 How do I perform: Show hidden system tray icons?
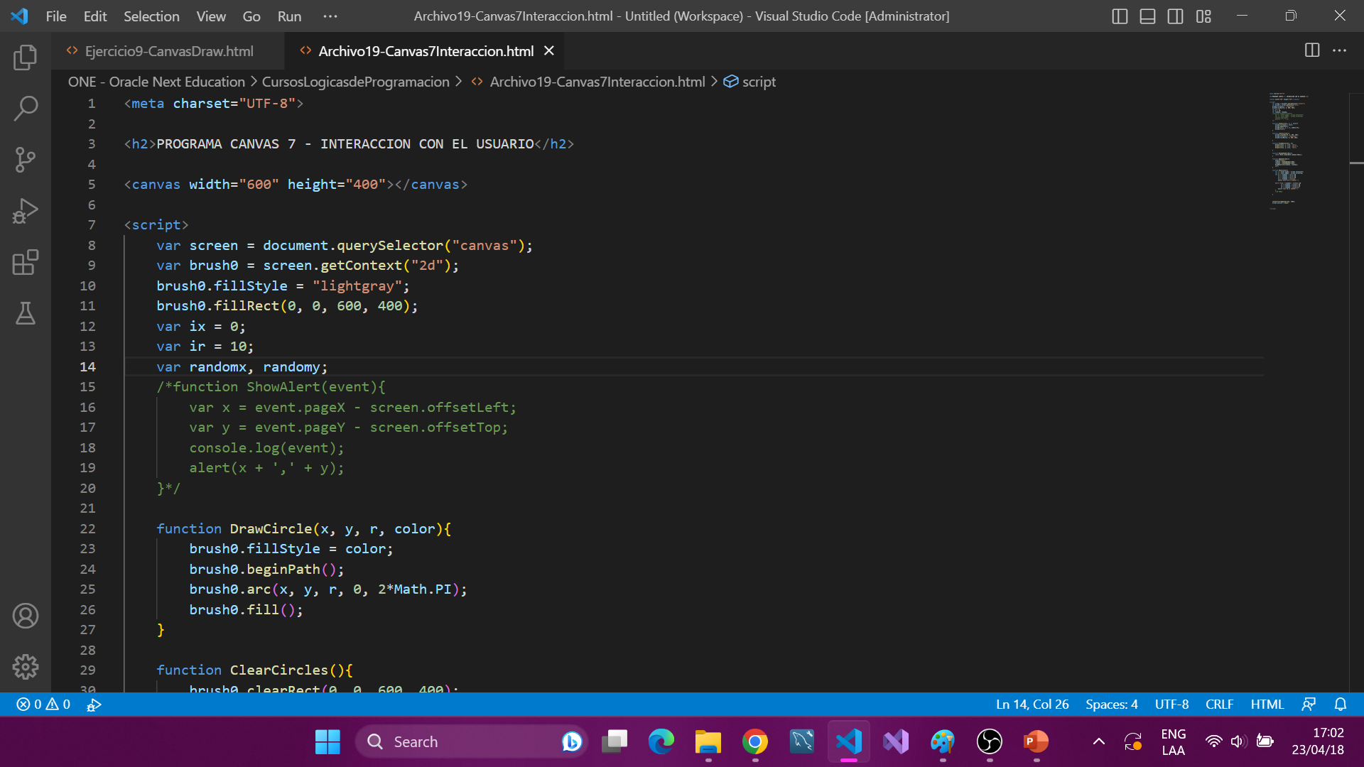pos(1098,741)
